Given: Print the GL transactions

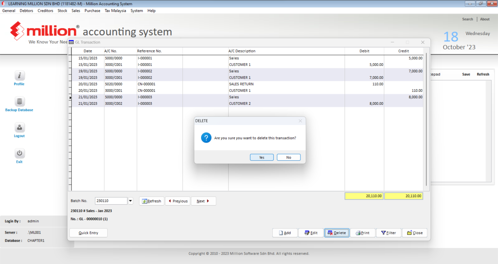Looking at the screenshot, I should [362, 233].
